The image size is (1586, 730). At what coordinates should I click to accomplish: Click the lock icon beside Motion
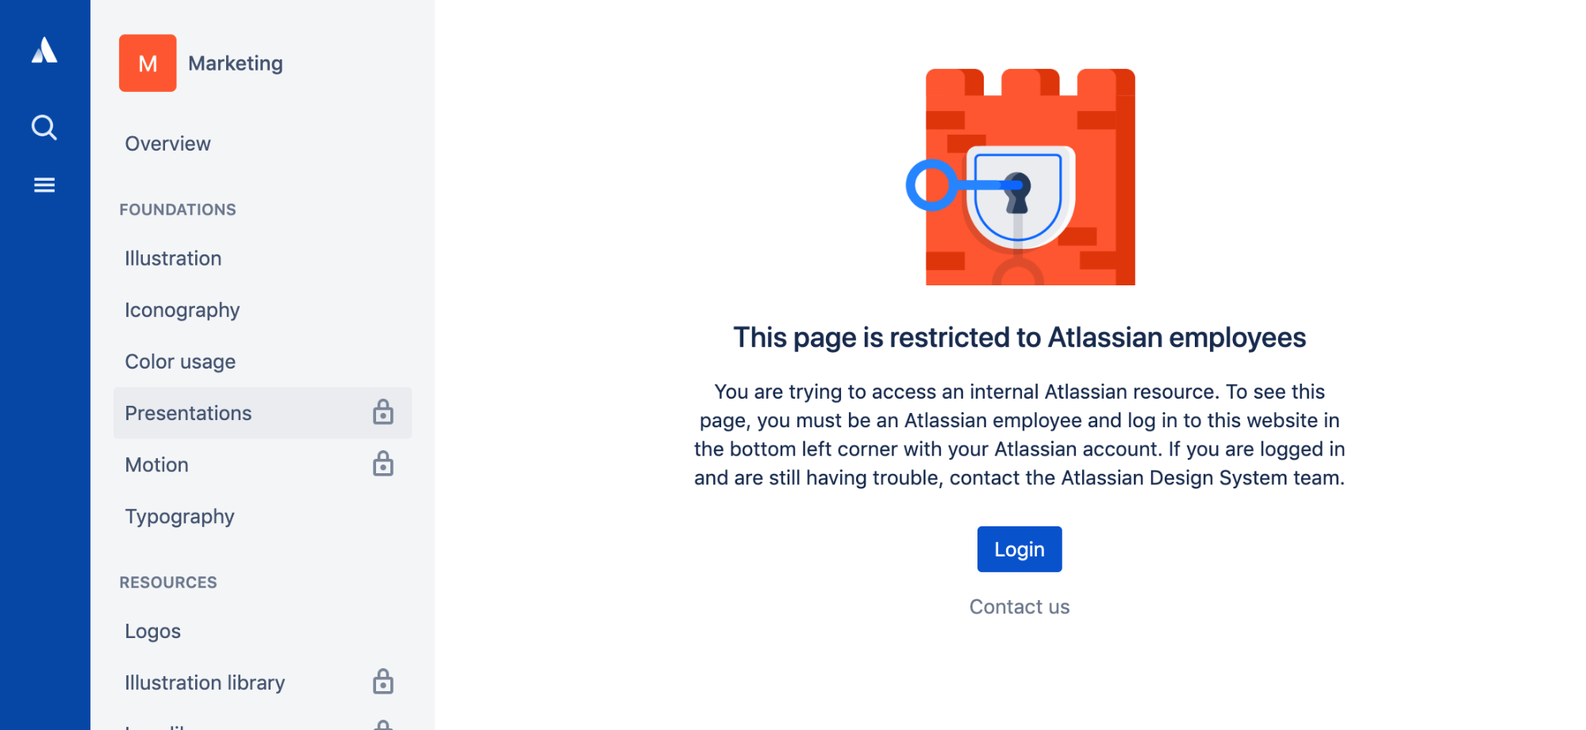pos(383,464)
